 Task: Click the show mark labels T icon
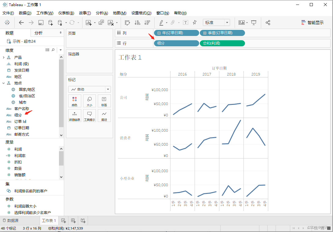click(186, 23)
